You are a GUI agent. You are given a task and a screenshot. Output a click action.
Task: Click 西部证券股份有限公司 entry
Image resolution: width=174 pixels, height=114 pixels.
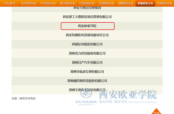point(87,44)
